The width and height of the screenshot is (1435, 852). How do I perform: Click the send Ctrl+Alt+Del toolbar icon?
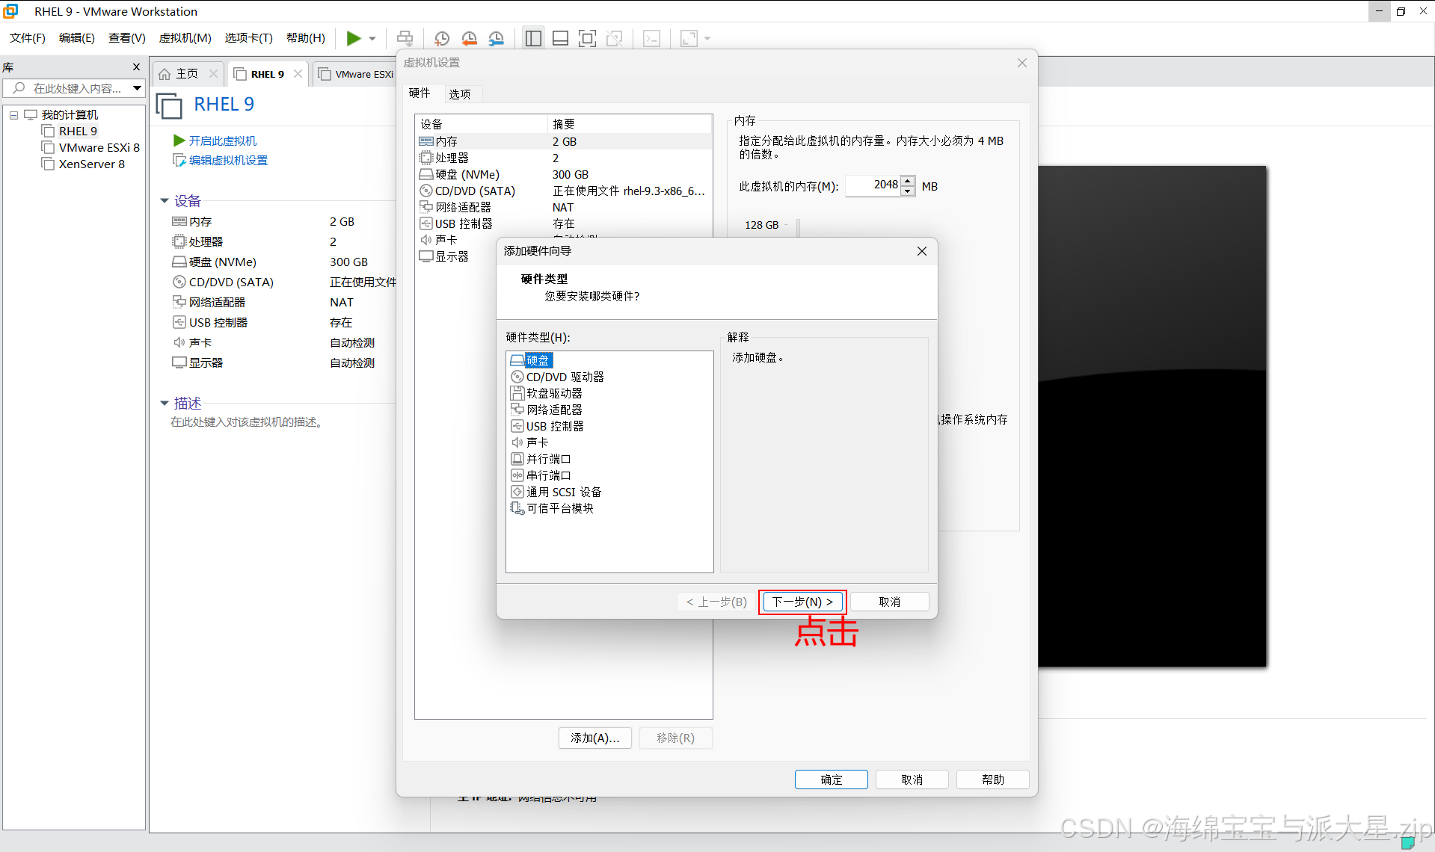[x=405, y=38]
